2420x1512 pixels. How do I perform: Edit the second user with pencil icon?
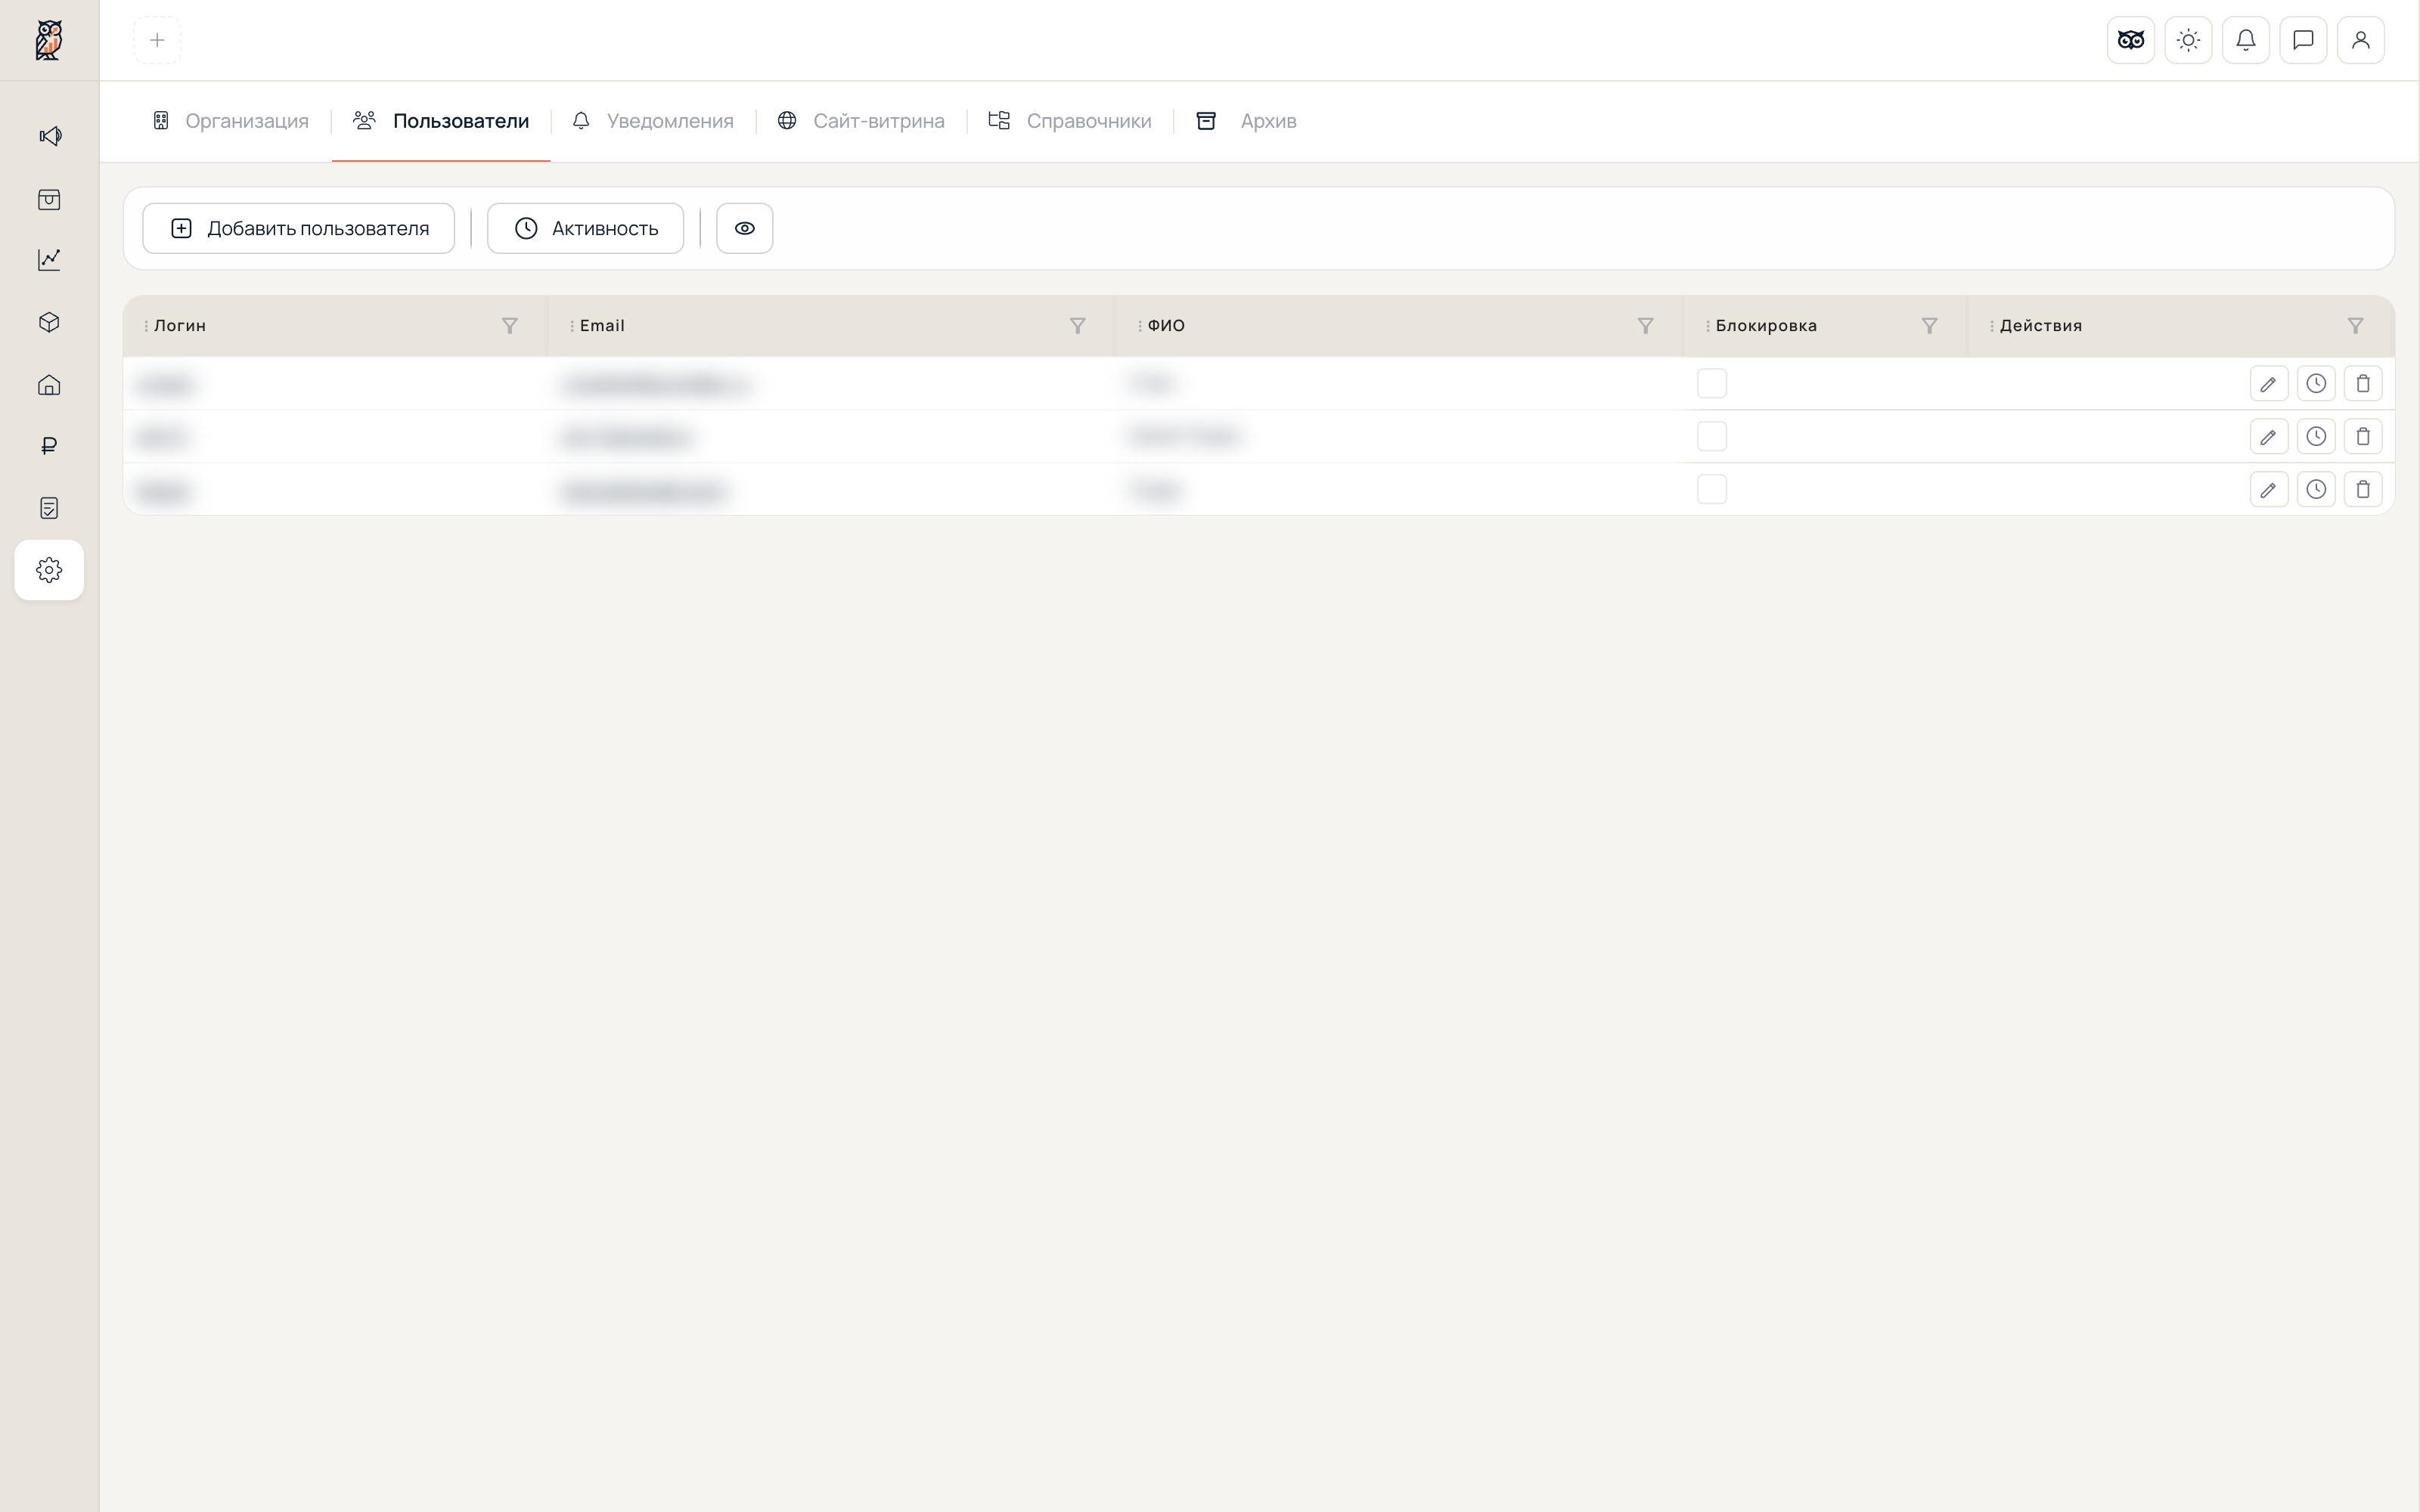pyautogui.click(x=2269, y=437)
